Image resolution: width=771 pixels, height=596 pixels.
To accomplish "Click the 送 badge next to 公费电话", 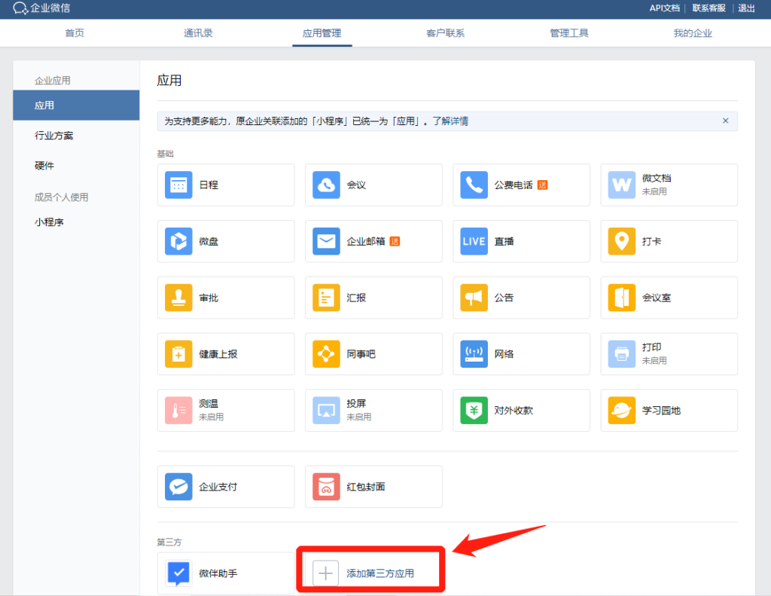I will [542, 185].
